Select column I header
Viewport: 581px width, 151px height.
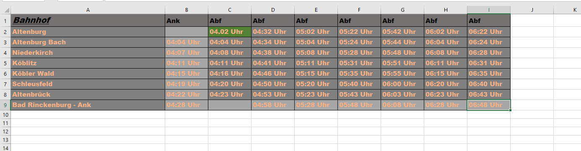(489, 10)
